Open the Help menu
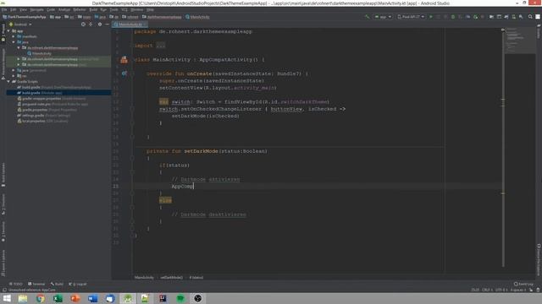Viewport: 542px width, 304px height. pos(150,9)
